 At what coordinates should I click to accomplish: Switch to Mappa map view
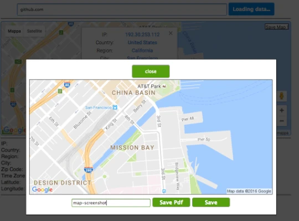14,31
